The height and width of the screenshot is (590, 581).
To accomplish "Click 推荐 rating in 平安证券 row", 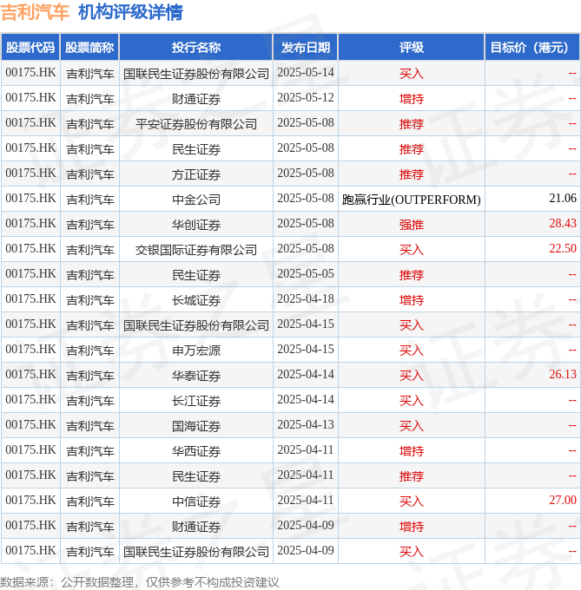I will click(x=411, y=124).
